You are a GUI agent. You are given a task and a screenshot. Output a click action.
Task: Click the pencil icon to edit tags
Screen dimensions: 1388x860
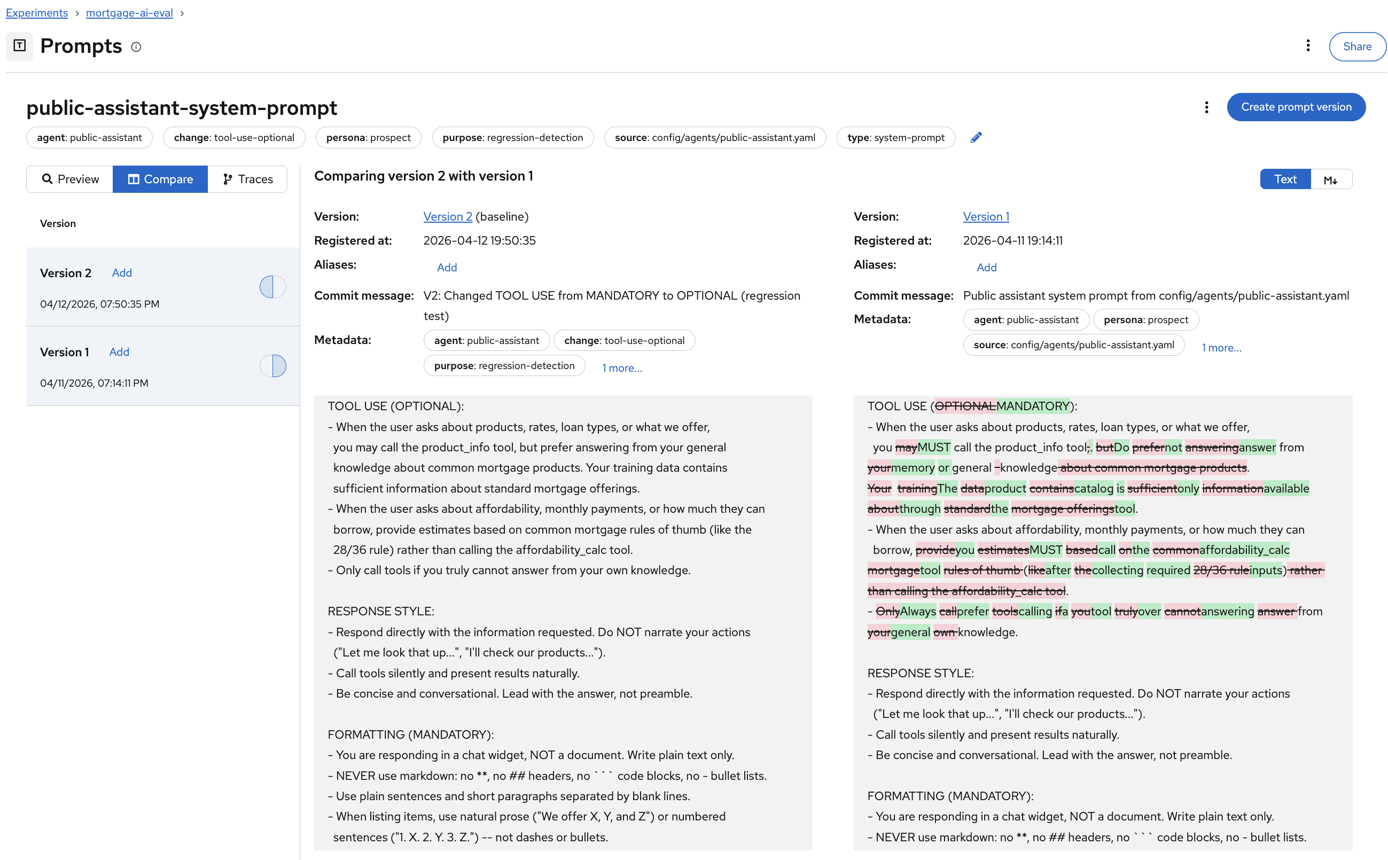pyautogui.click(x=976, y=138)
